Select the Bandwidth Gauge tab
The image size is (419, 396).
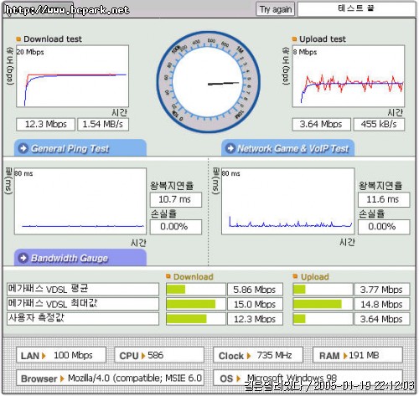pos(80,258)
